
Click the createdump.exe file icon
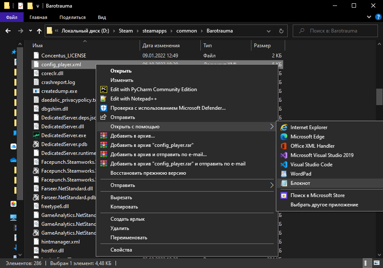coord(36,91)
